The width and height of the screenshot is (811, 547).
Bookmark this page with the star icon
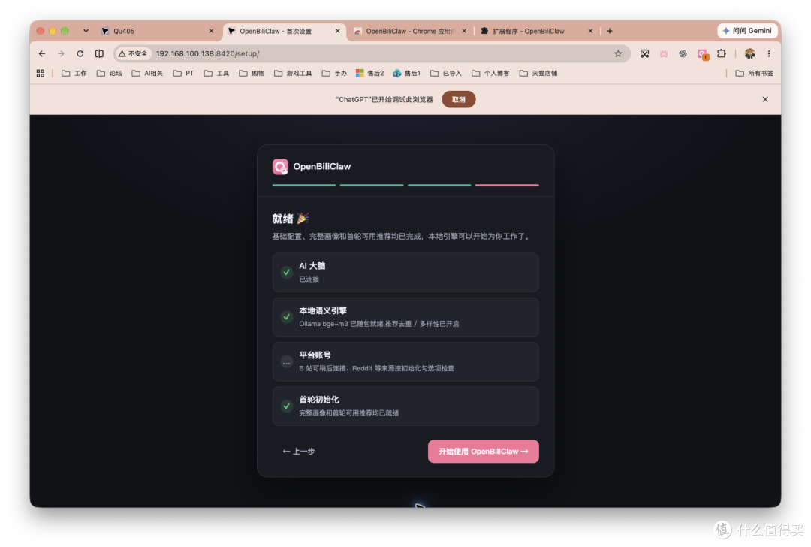(618, 53)
